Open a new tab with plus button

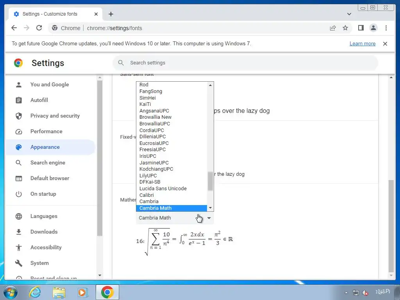[x=111, y=14]
